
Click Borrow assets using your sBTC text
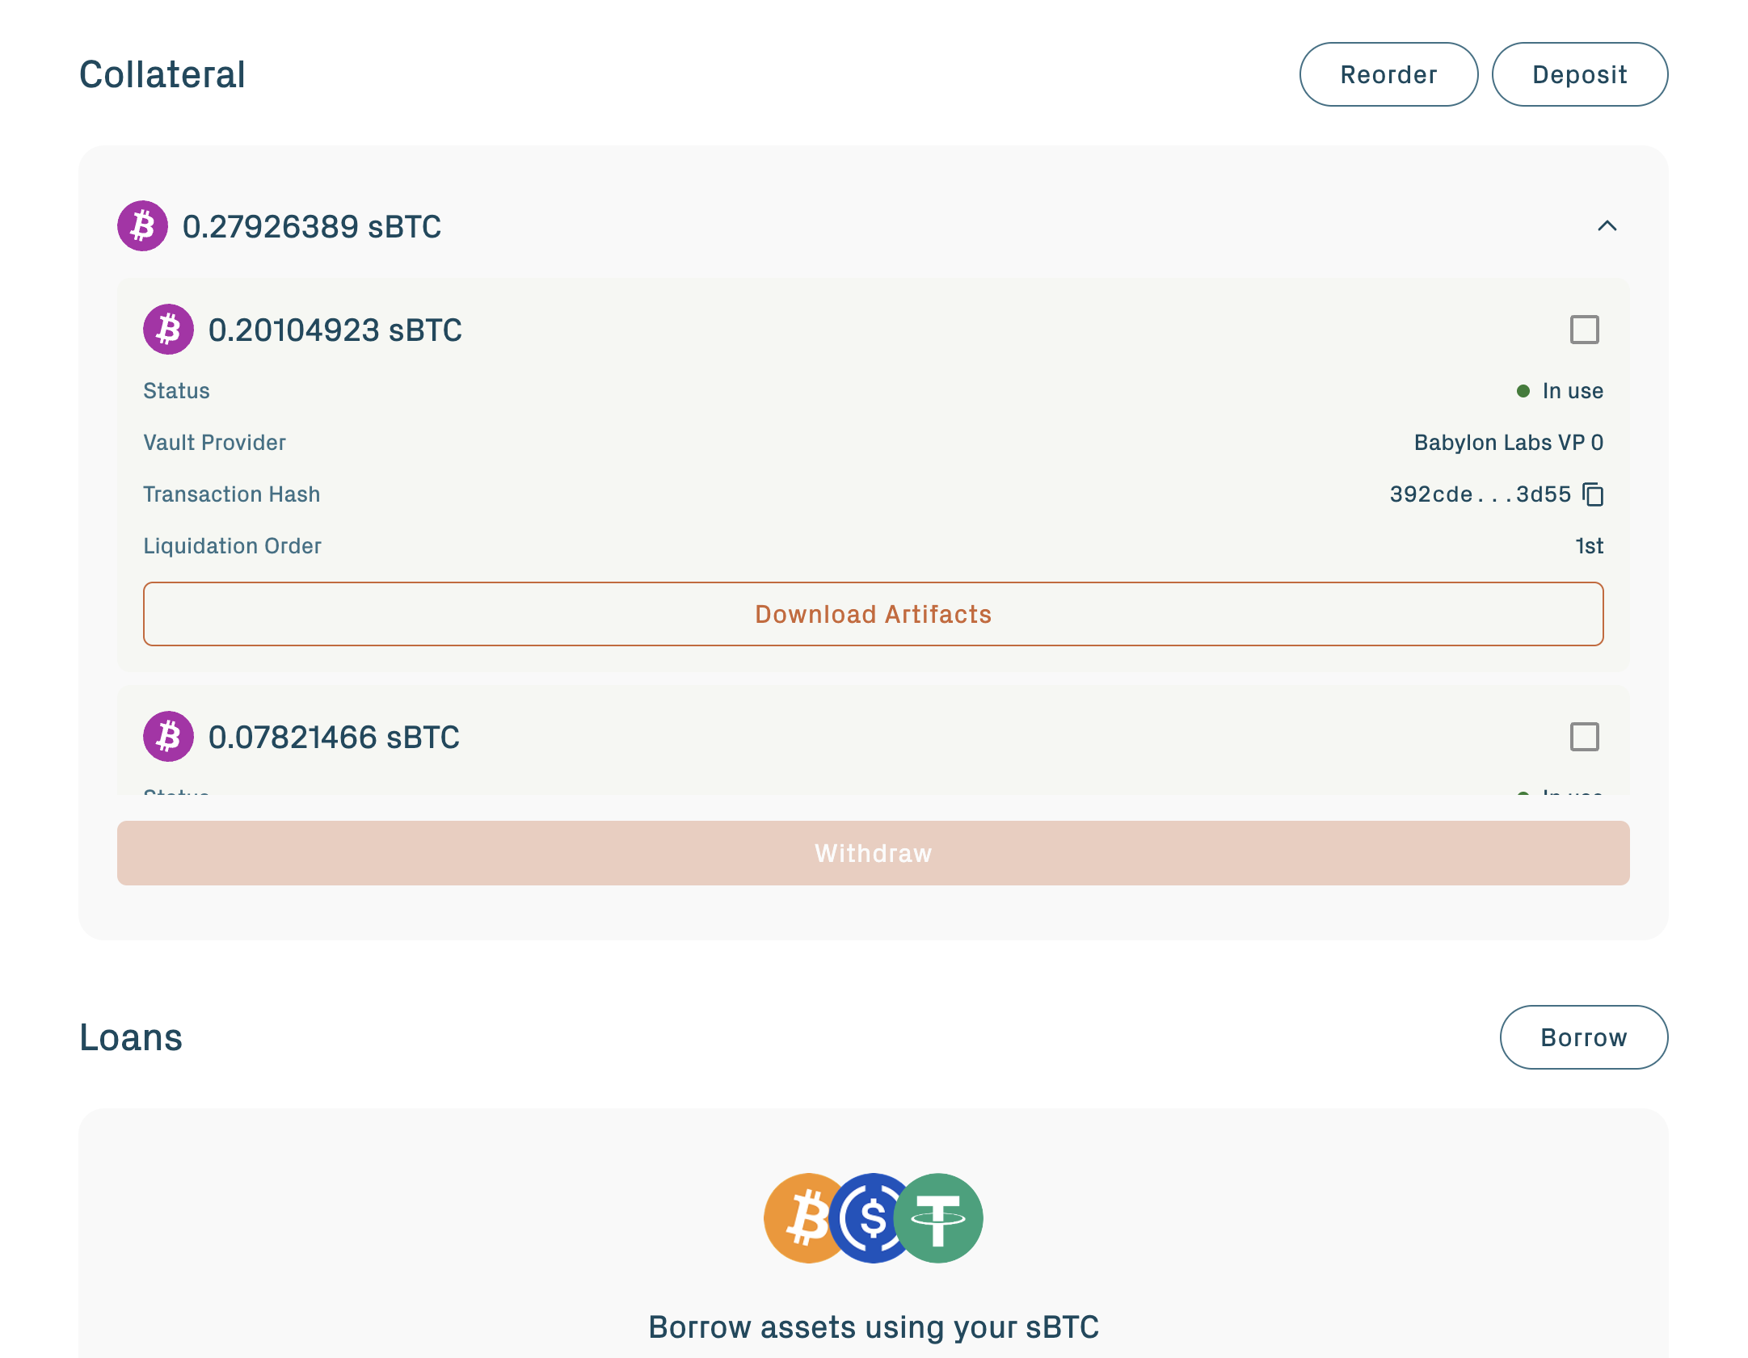tap(874, 1326)
